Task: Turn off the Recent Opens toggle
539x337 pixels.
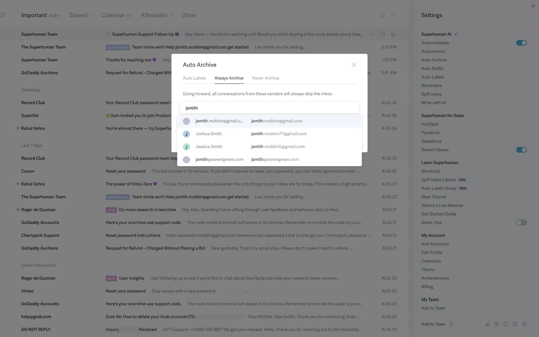Action: [x=521, y=150]
